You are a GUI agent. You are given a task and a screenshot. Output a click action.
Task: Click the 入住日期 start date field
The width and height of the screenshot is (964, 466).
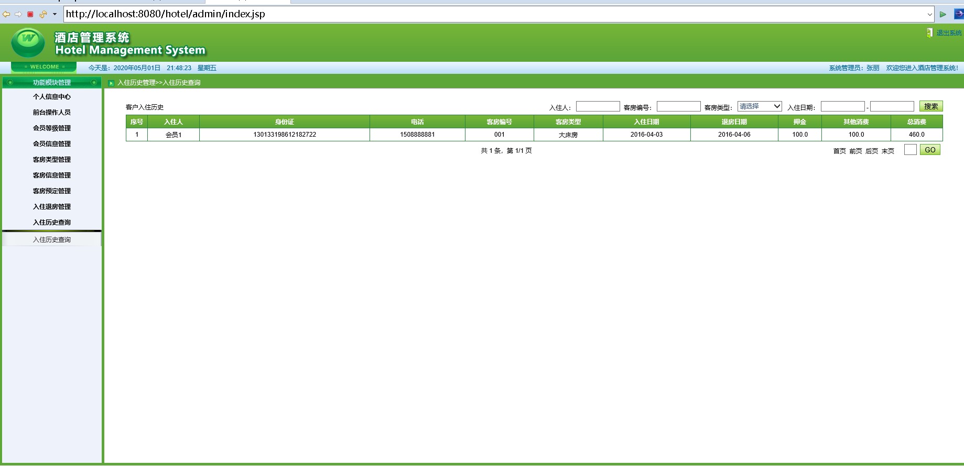click(843, 106)
